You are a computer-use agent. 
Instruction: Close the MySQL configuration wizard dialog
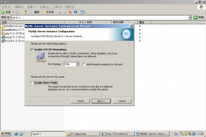click(x=131, y=26)
